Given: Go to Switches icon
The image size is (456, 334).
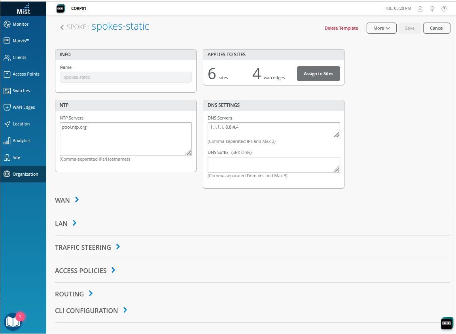Looking at the screenshot, I should tap(7, 91).
